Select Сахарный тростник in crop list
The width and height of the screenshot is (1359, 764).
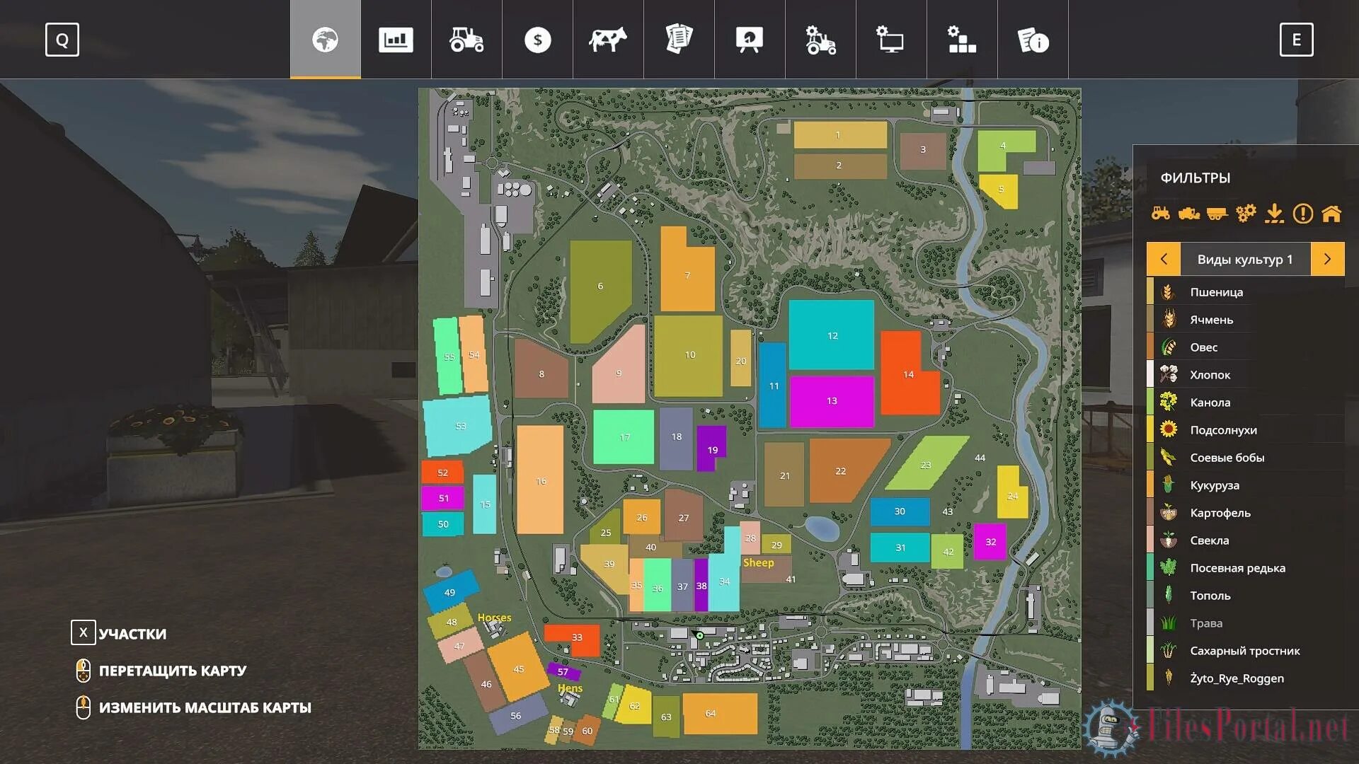pyautogui.click(x=1246, y=651)
